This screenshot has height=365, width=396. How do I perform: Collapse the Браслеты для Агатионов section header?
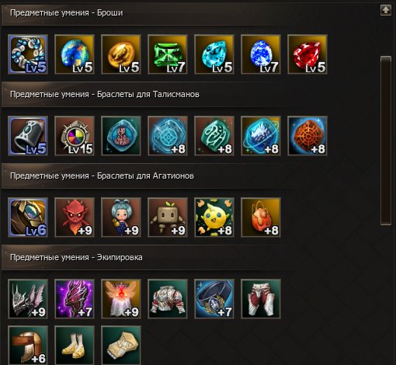(x=189, y=176)
